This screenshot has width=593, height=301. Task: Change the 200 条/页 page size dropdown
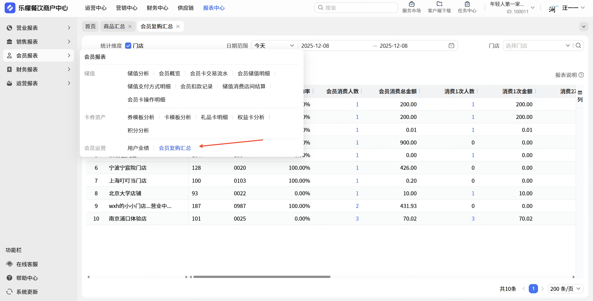point(566,289)
